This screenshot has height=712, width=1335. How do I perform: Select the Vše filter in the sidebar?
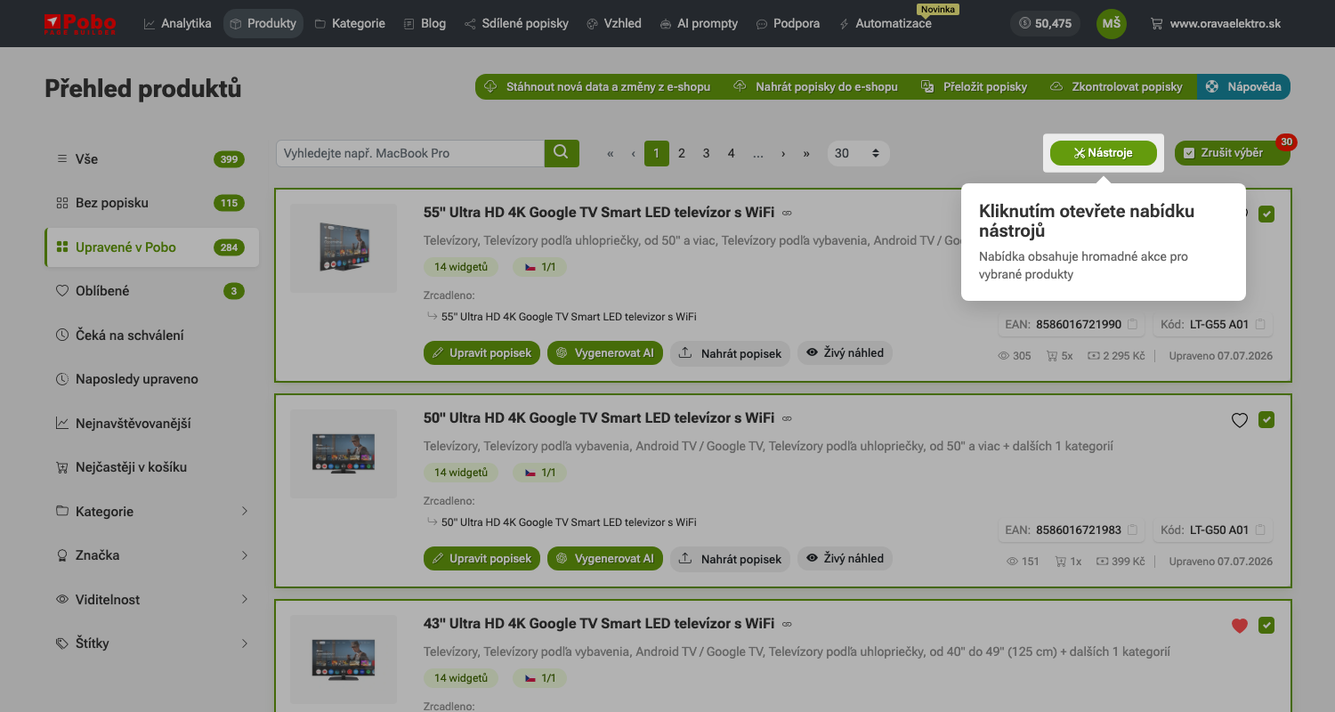click(x=151, y=159)
